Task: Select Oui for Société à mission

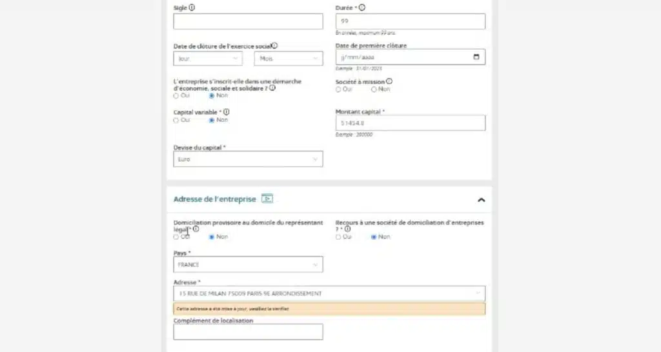Action: pyautogui.click(x=338, y=90)
